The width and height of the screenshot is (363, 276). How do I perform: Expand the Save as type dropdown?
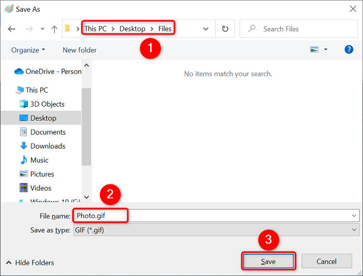pyautogui.click(x=354, y=230)
